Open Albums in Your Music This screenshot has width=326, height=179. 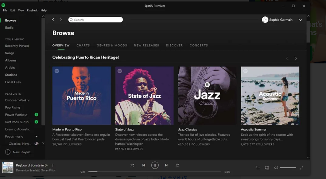pyautogui.click(x=11, y=60)
